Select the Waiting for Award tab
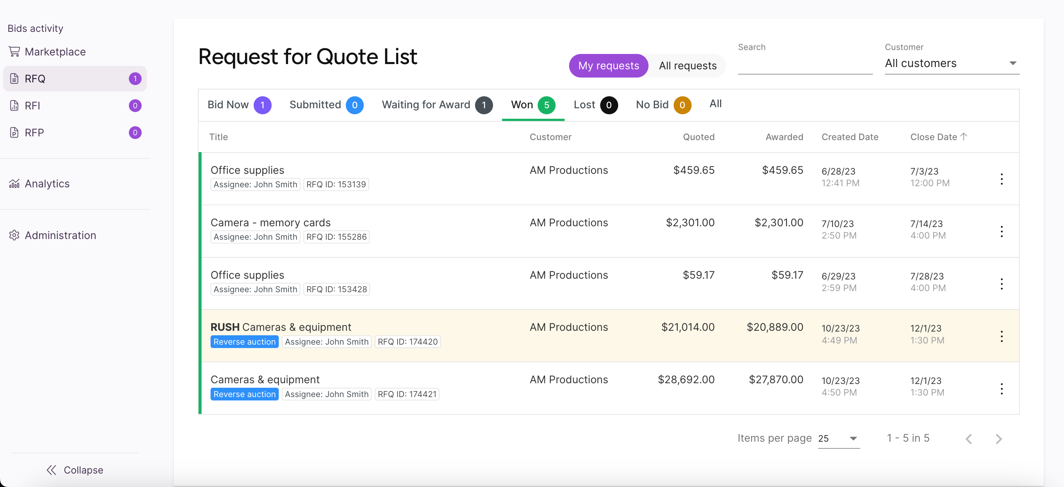 437,105
